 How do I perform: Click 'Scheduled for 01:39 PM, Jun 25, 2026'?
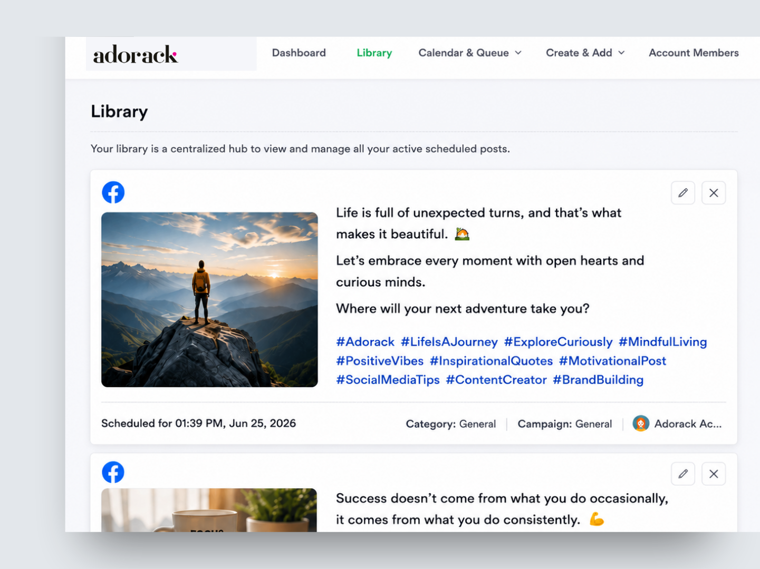point(198,424)
